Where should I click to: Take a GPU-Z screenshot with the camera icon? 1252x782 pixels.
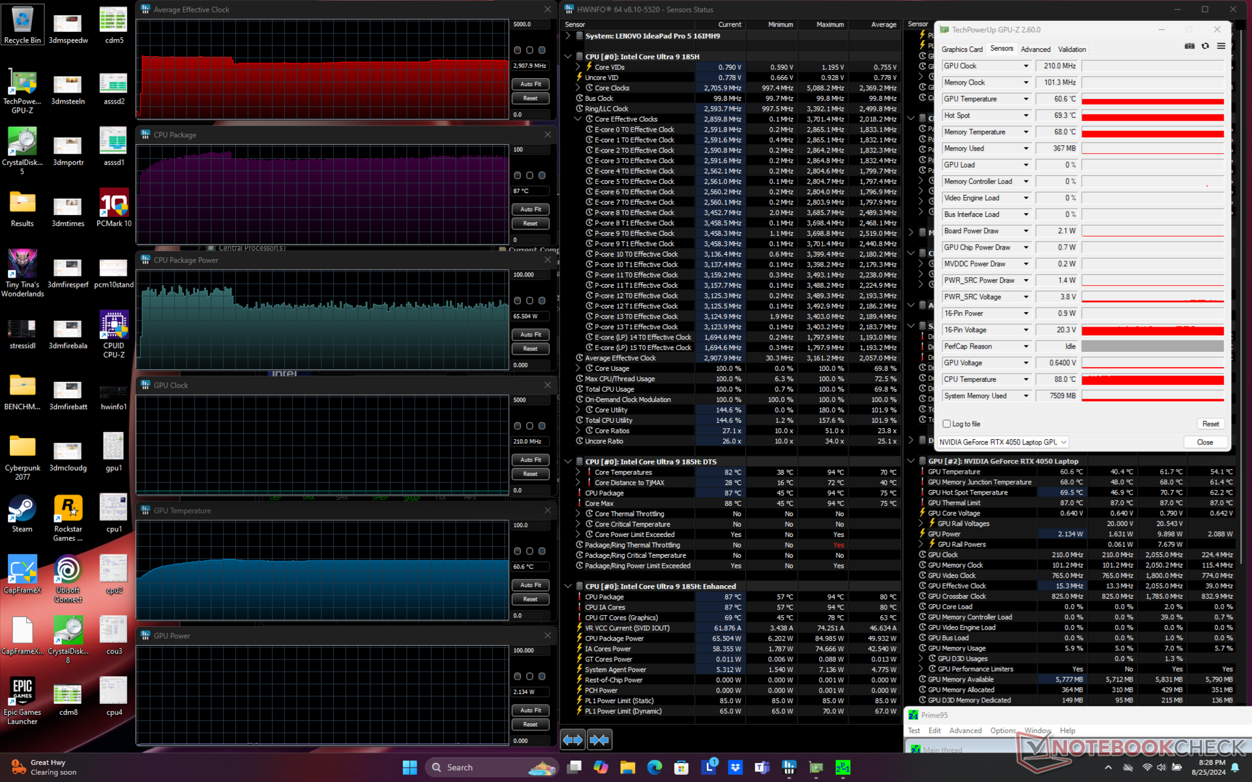[x=1189, y=46]
